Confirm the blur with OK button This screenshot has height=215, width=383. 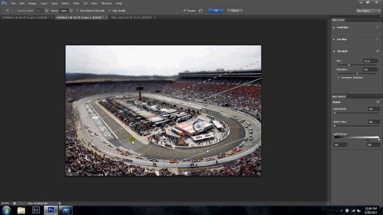tap(216, 11)
